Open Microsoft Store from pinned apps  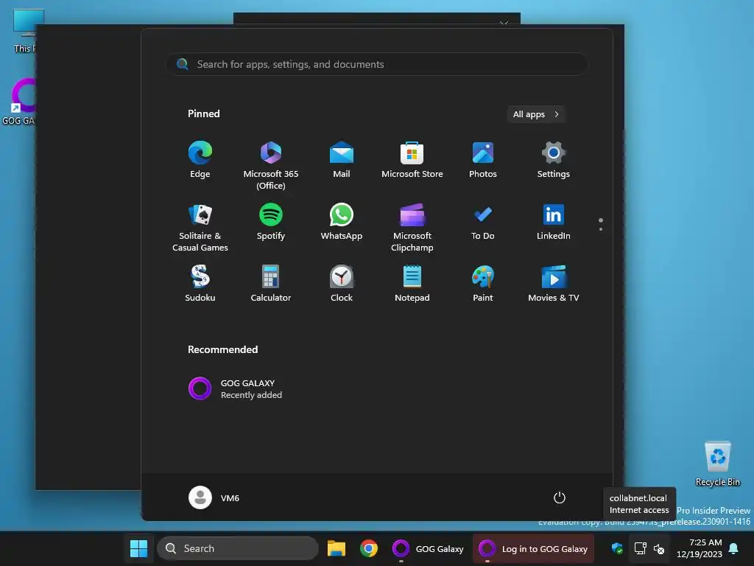412,160
